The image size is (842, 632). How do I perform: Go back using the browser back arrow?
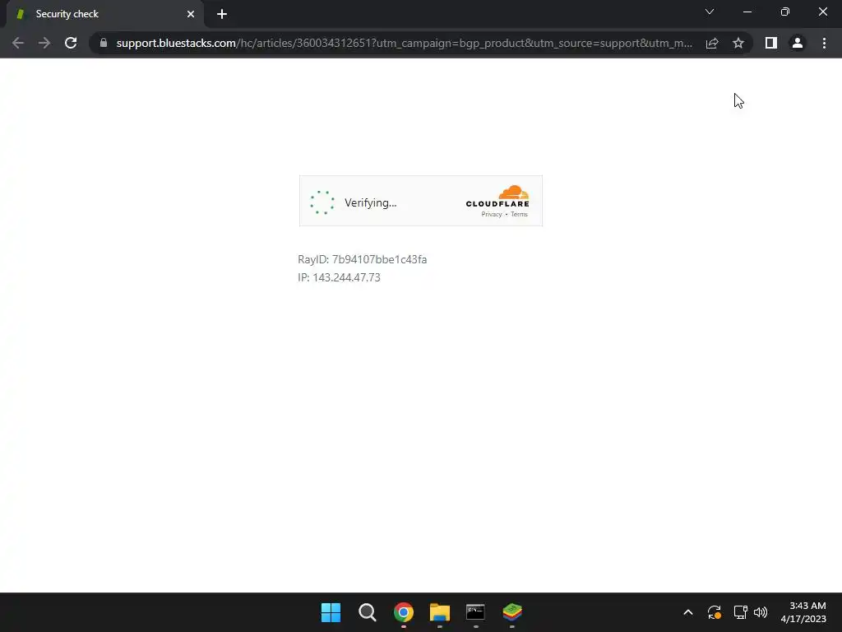pos(18,43)
